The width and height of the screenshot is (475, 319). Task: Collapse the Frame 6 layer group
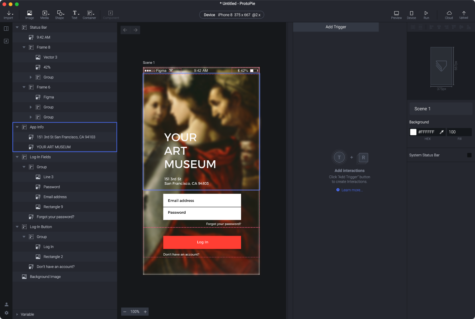tap(24, 87)
